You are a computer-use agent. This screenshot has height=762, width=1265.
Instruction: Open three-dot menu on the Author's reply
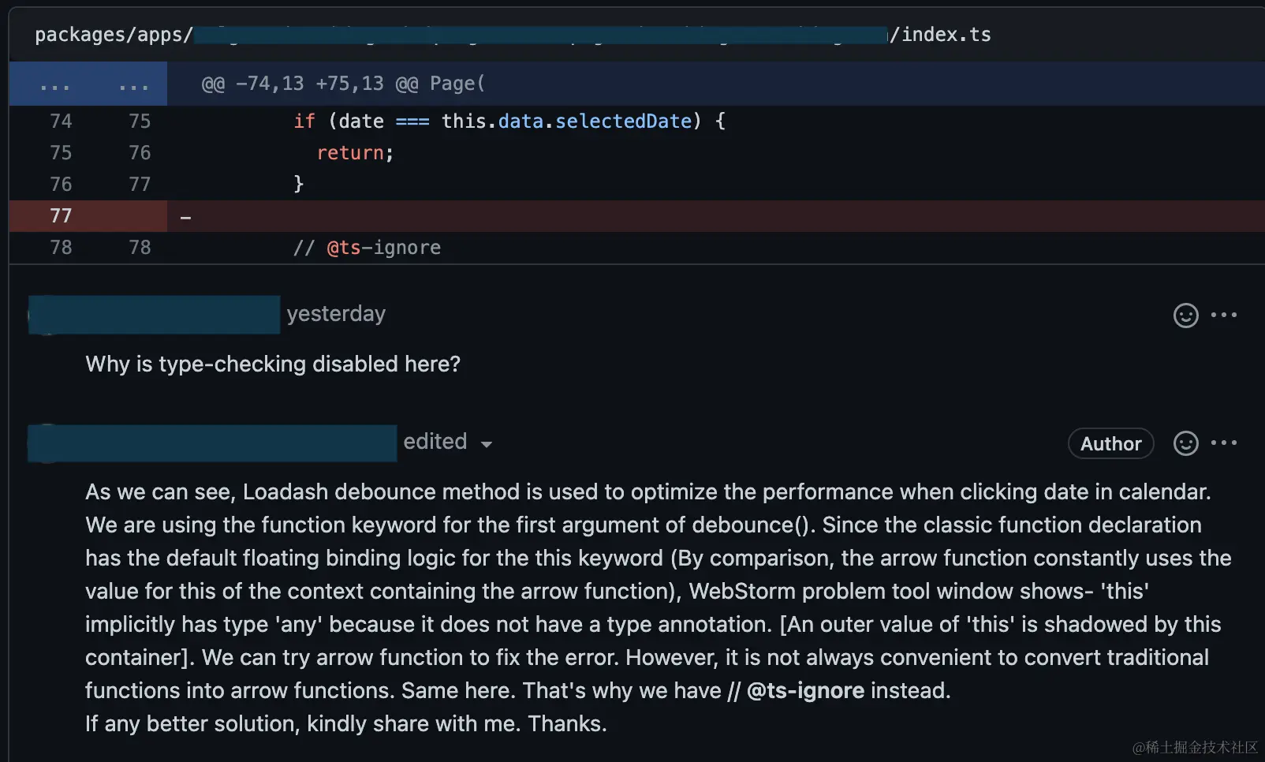click(1224, 443)
